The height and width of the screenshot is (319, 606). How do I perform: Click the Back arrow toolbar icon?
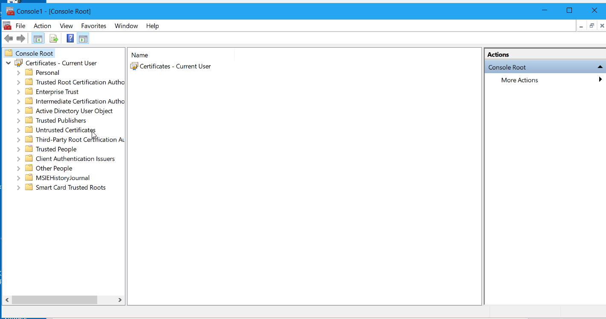click(x=8, y=39)
